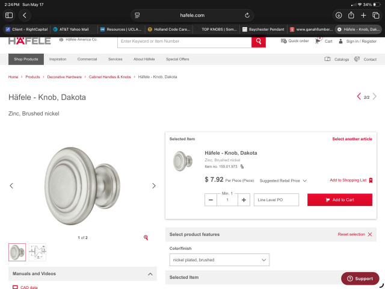Screen dimensions: 385x289
Task: Open Quick order icon link
Action: [283, 41]
